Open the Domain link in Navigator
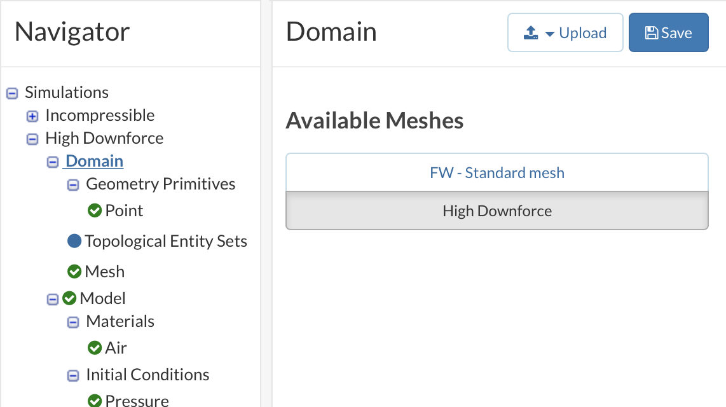 (94, 162)
